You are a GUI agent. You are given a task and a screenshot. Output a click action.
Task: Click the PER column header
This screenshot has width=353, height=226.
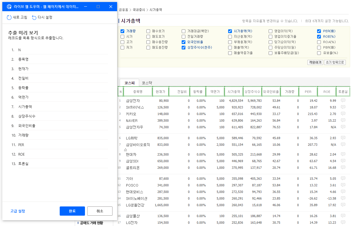coord(308,92)
